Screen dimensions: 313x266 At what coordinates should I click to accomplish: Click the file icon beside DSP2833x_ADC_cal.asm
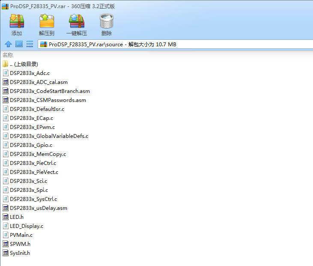(x=6, y=82)
